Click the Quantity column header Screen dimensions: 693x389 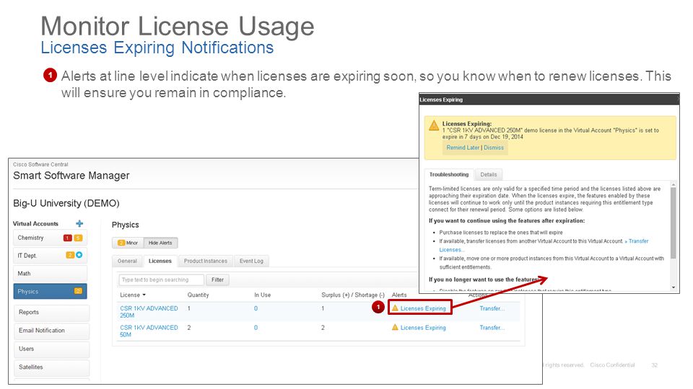tap(198, 295)
